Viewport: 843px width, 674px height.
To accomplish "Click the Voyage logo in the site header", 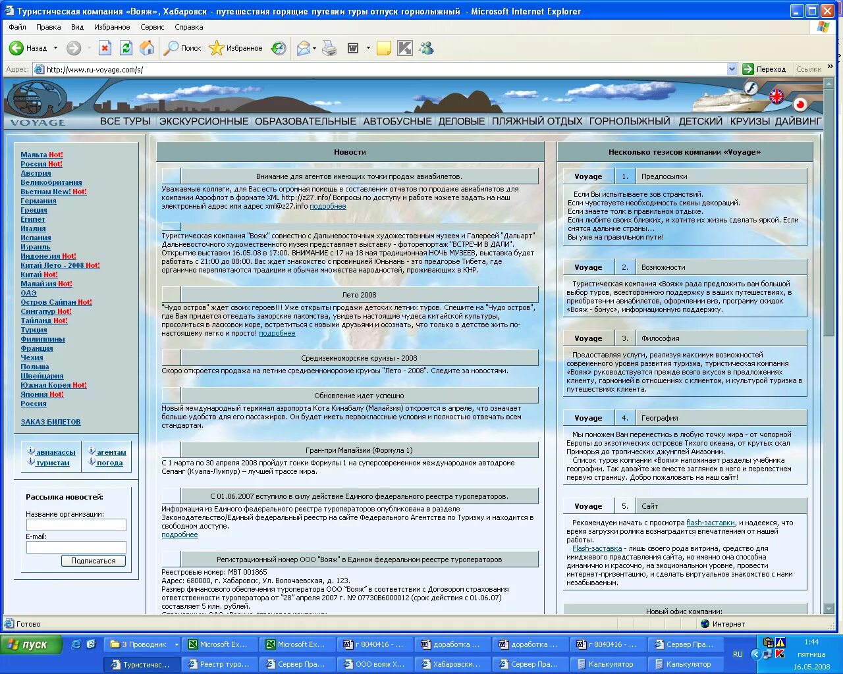I will (38, 104).
